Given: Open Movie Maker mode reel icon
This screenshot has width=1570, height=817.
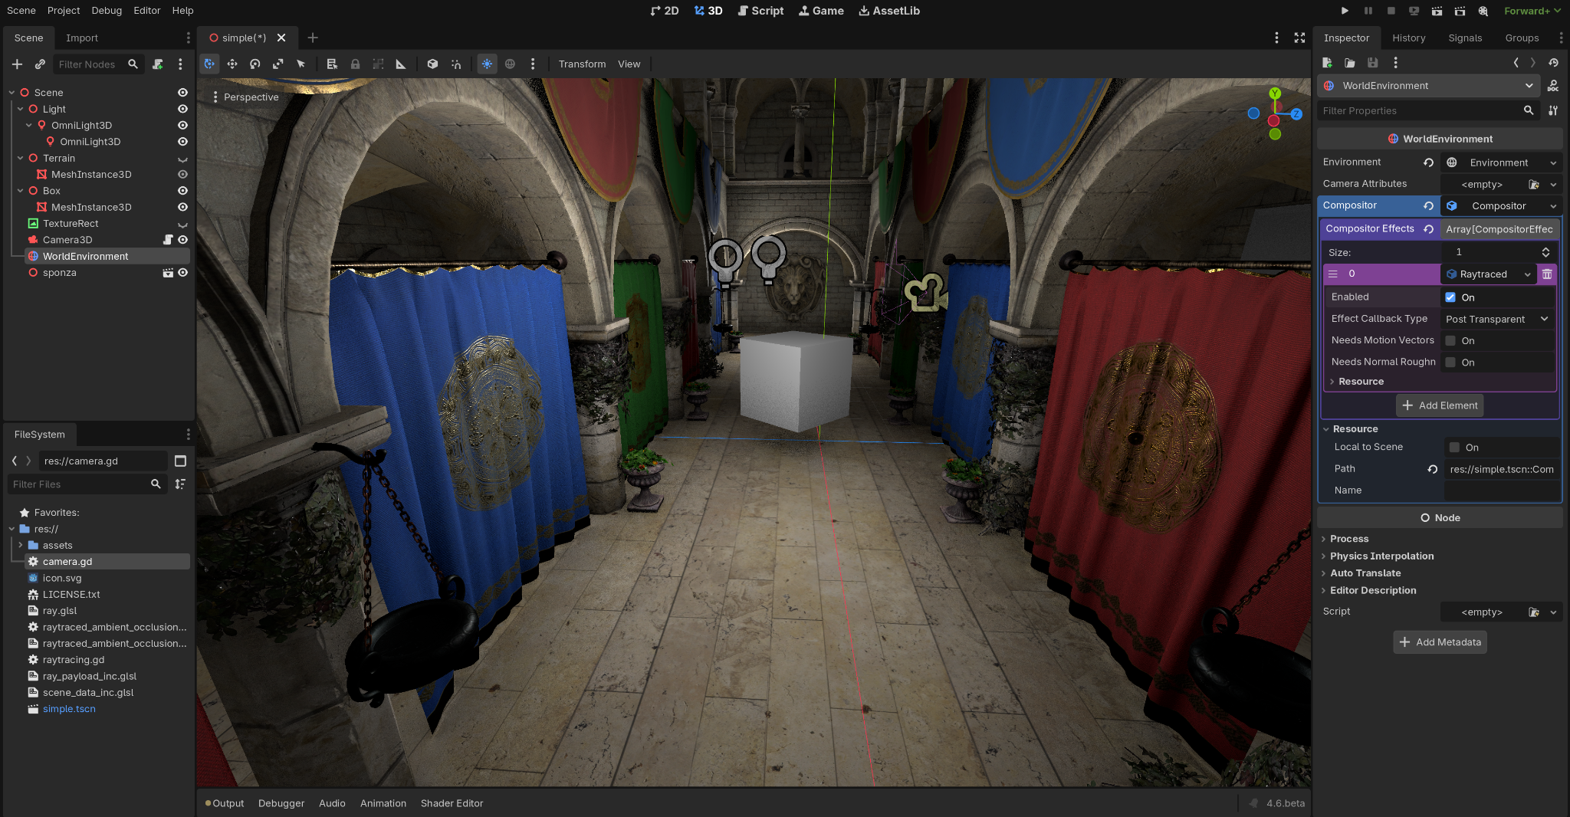Looking at the screenshot, I should coord(1483,11).
